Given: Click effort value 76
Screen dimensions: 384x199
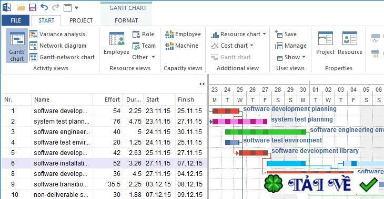Looking at the screenshot, I should 117,121.
